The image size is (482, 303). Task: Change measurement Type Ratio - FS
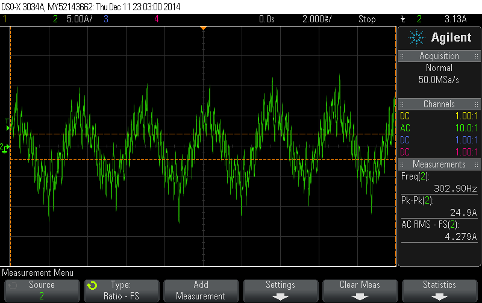121,290
